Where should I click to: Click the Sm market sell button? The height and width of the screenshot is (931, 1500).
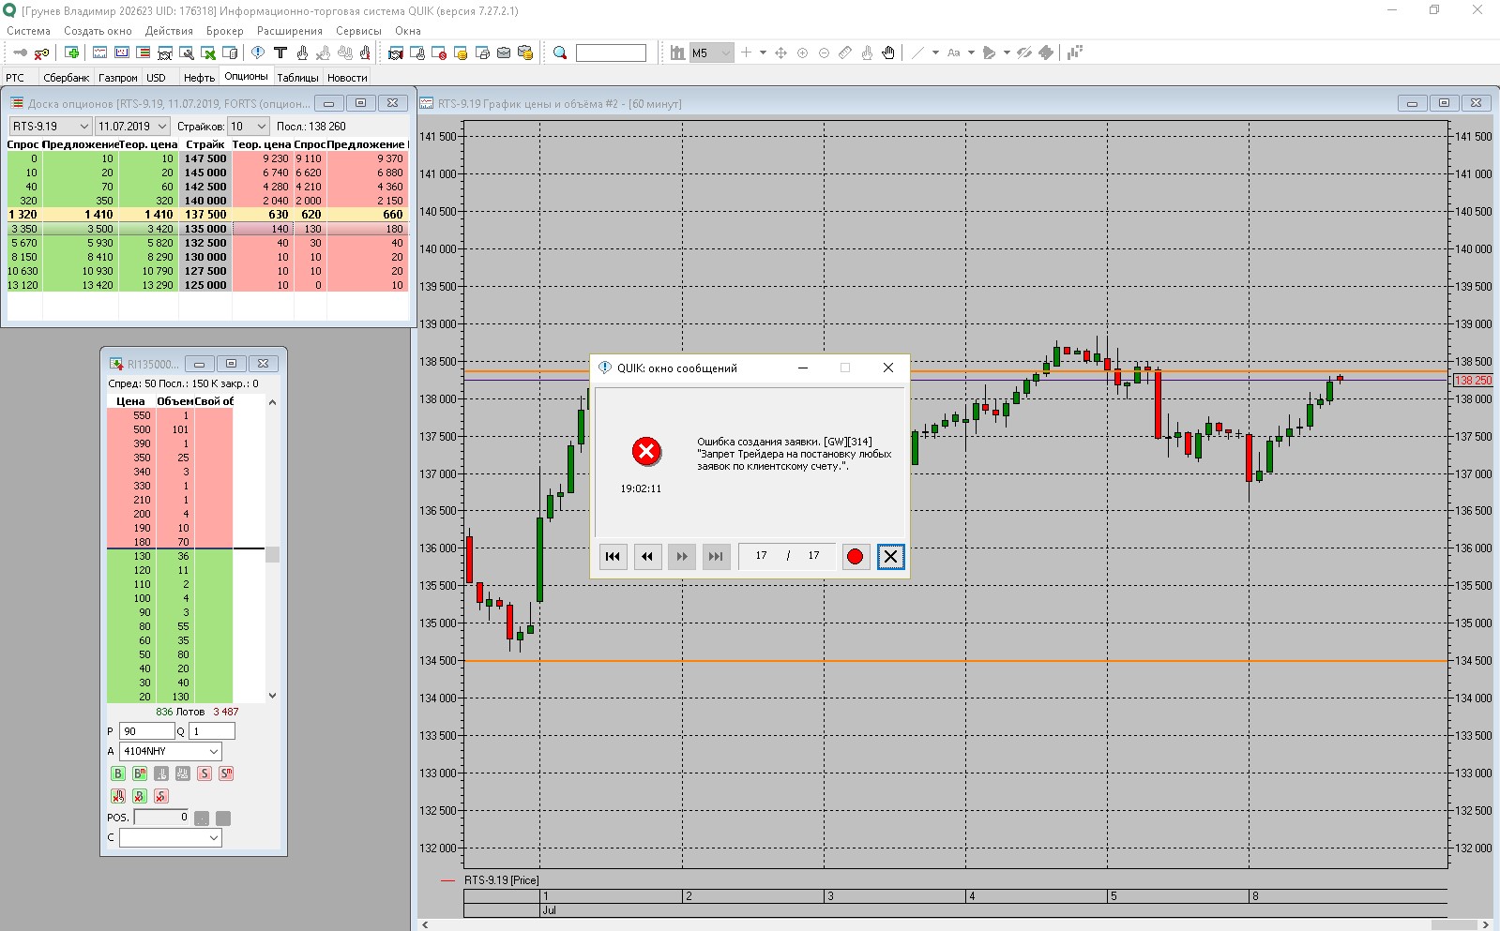[x=226, y=773]
